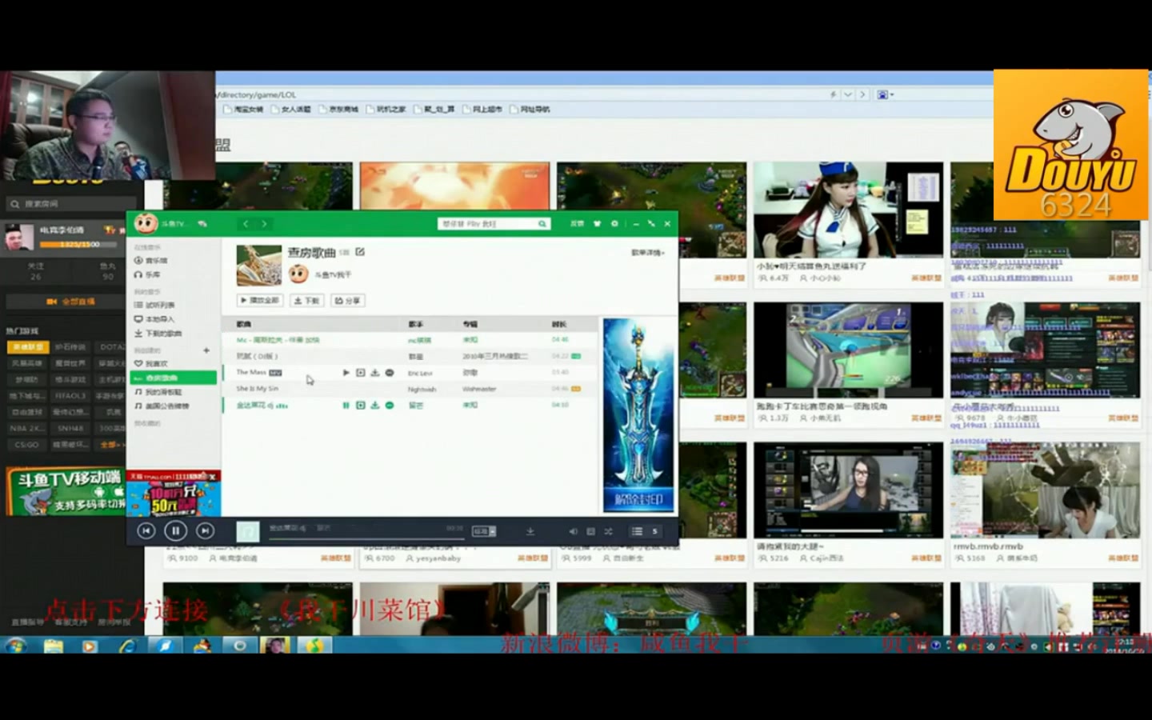Image resolution: width=1152 pixels, height=720 pixels.
Task: Pause playback in the music player
Action: (x=175, y=530)
